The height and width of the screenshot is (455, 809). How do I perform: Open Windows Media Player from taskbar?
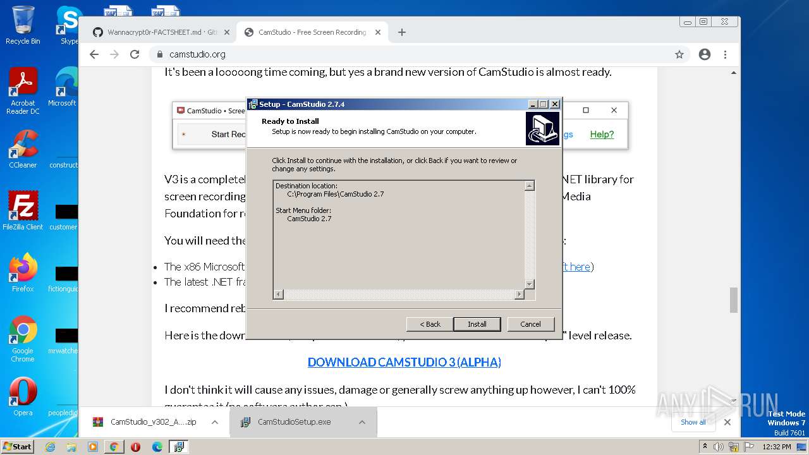click(93, 447)
